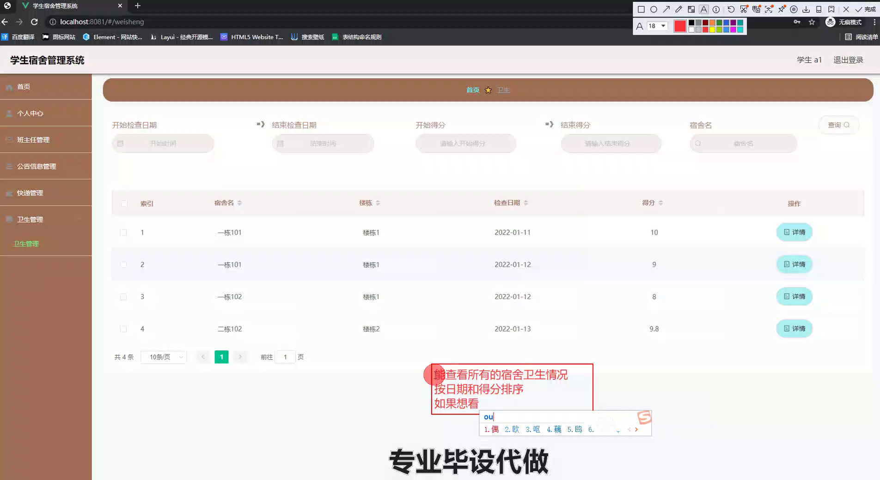Open the 阅读清单 reading list

(862, 37)
